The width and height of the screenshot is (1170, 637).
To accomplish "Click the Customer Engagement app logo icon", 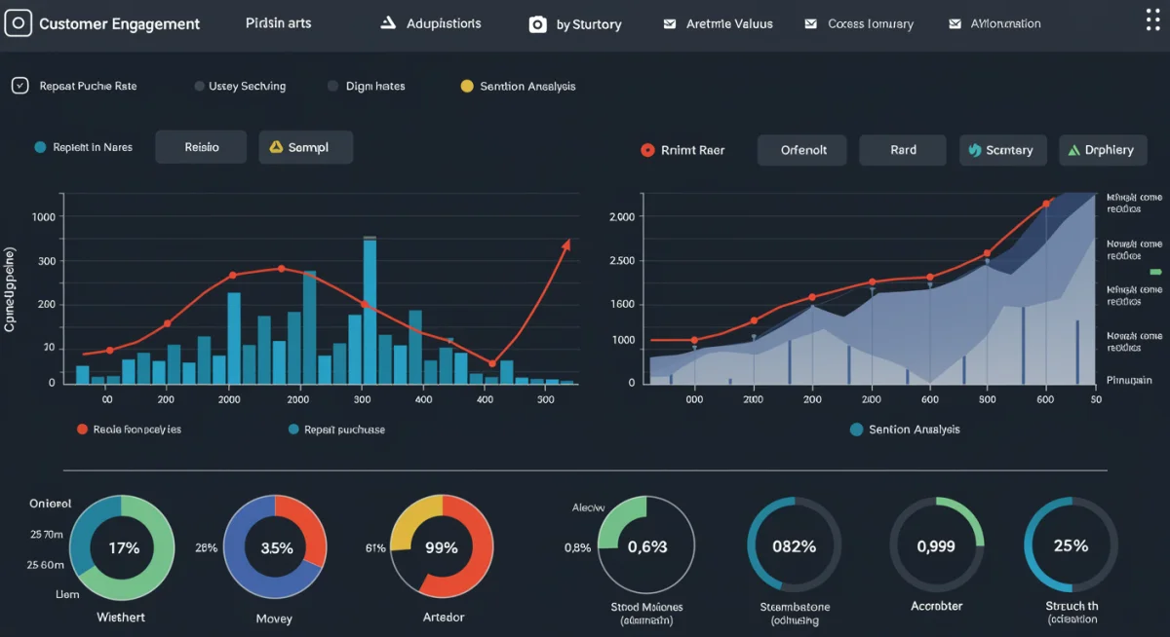I will point(19,23).
